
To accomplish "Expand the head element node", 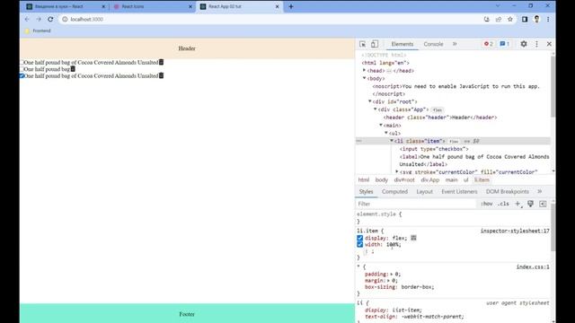I will click(364, 70).
